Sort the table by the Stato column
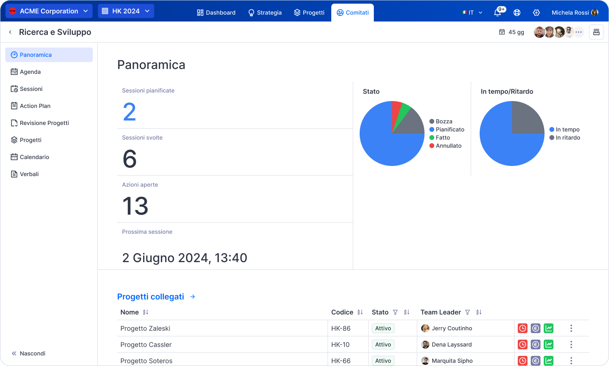Screen dimensions: 609x366 (x=407, y=312)
